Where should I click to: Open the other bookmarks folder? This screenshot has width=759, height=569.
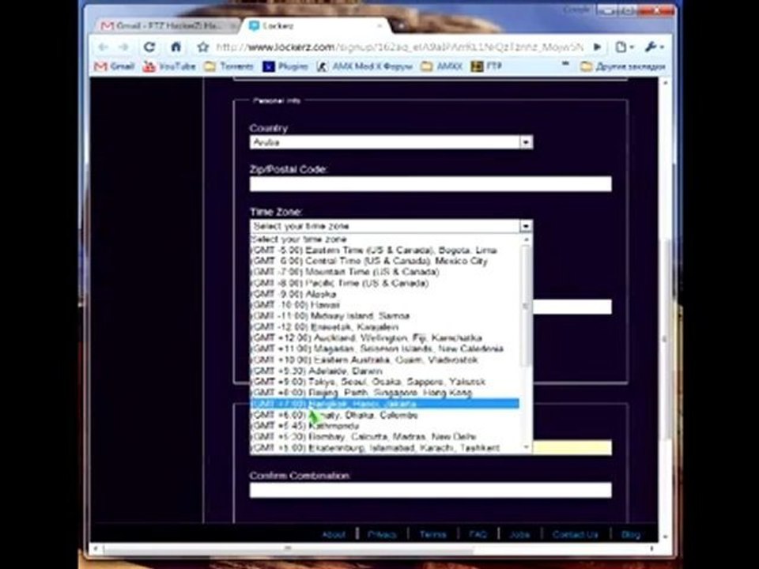tap(623, 66)
